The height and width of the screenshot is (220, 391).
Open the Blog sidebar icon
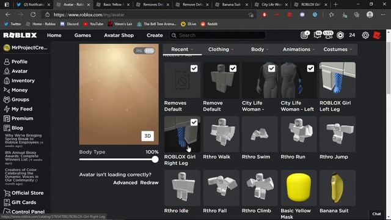tap(7, 128)
